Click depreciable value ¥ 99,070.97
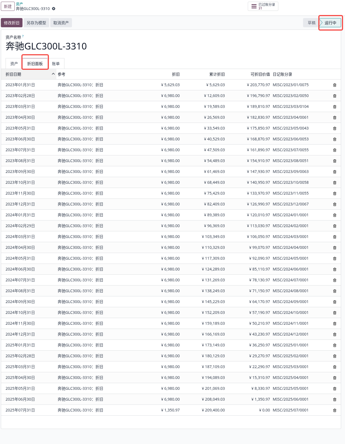Viewport: 345px width, 444px height. click(259, 247)
